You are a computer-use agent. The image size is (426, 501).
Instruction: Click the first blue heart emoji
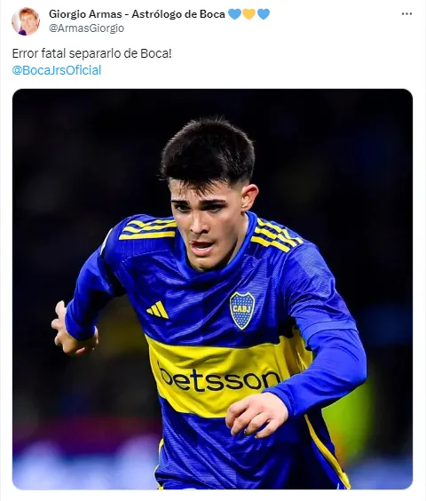click(x=234, y=14)
